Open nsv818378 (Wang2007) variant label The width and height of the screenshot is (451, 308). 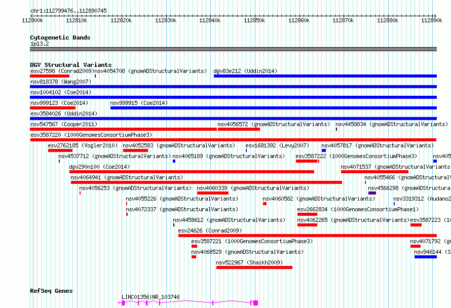pyautogui.click(x=61, y=82)
